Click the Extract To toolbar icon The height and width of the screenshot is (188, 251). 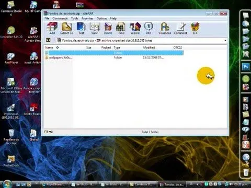pyautogui.click(x=67, y=28)
